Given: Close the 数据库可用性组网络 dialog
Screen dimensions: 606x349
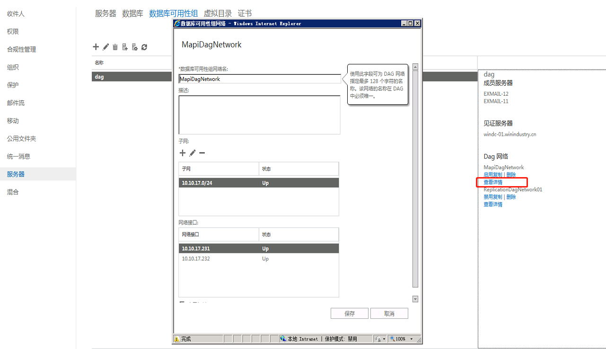Looking at the screenshot, I should point(417,23).
